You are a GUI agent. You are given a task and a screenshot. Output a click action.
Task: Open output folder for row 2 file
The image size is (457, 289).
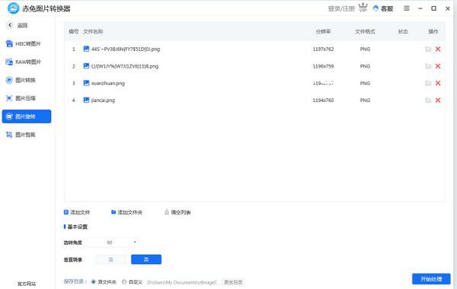(x=428, y=66)
